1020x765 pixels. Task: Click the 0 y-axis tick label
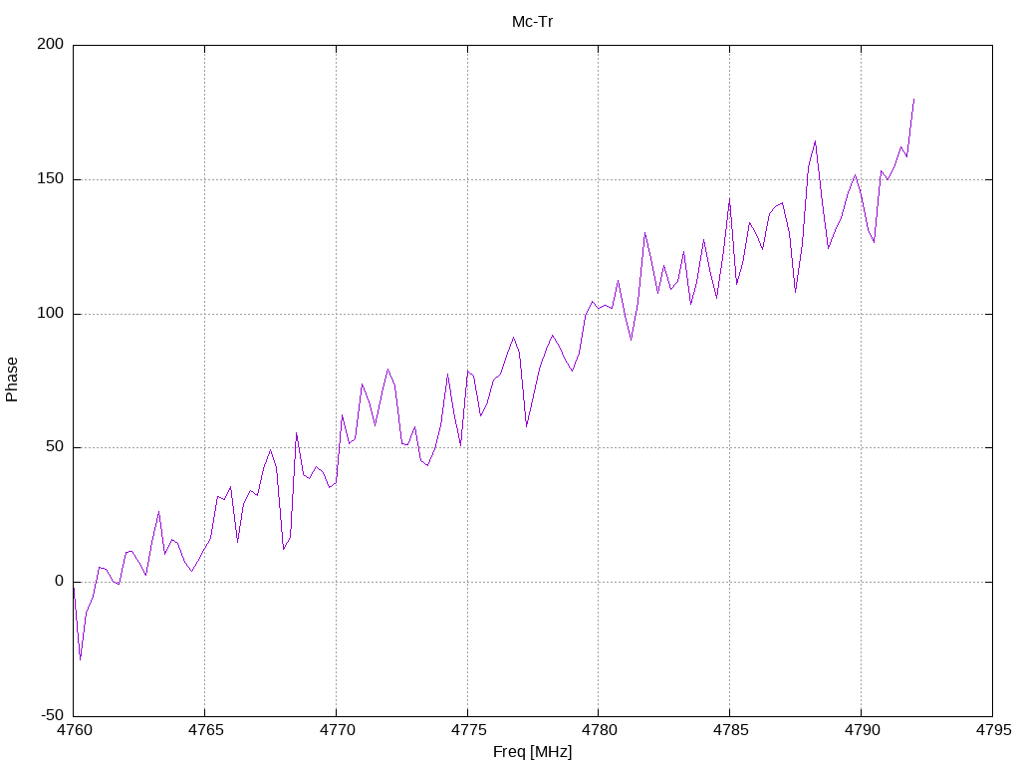point(59,582)
